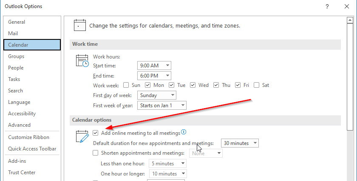
Task: Switch to the Advanced options category
Action: click(20, 125)
